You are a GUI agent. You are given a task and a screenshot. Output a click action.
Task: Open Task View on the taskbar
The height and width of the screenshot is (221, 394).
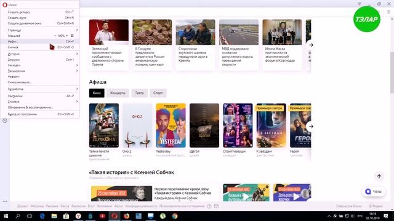click(30, 216)
